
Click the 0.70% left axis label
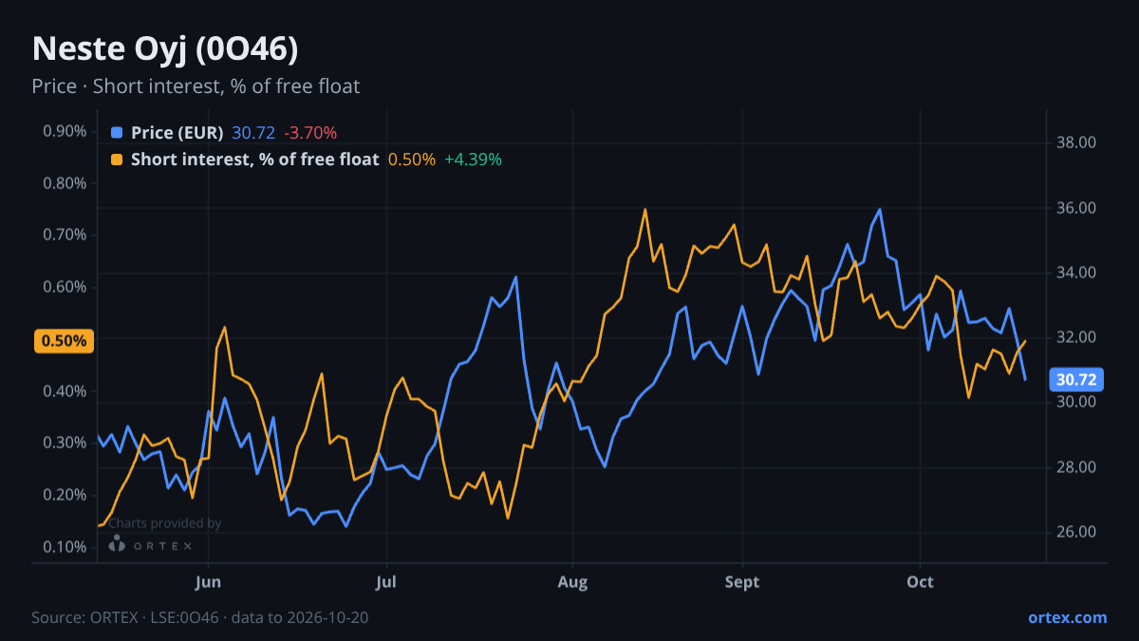pos(65,235)
